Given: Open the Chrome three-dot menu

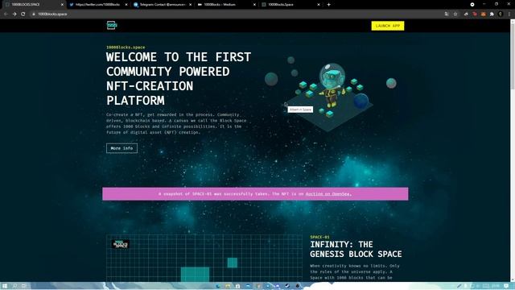Looking at the screenshot, I should coord(509,14).
